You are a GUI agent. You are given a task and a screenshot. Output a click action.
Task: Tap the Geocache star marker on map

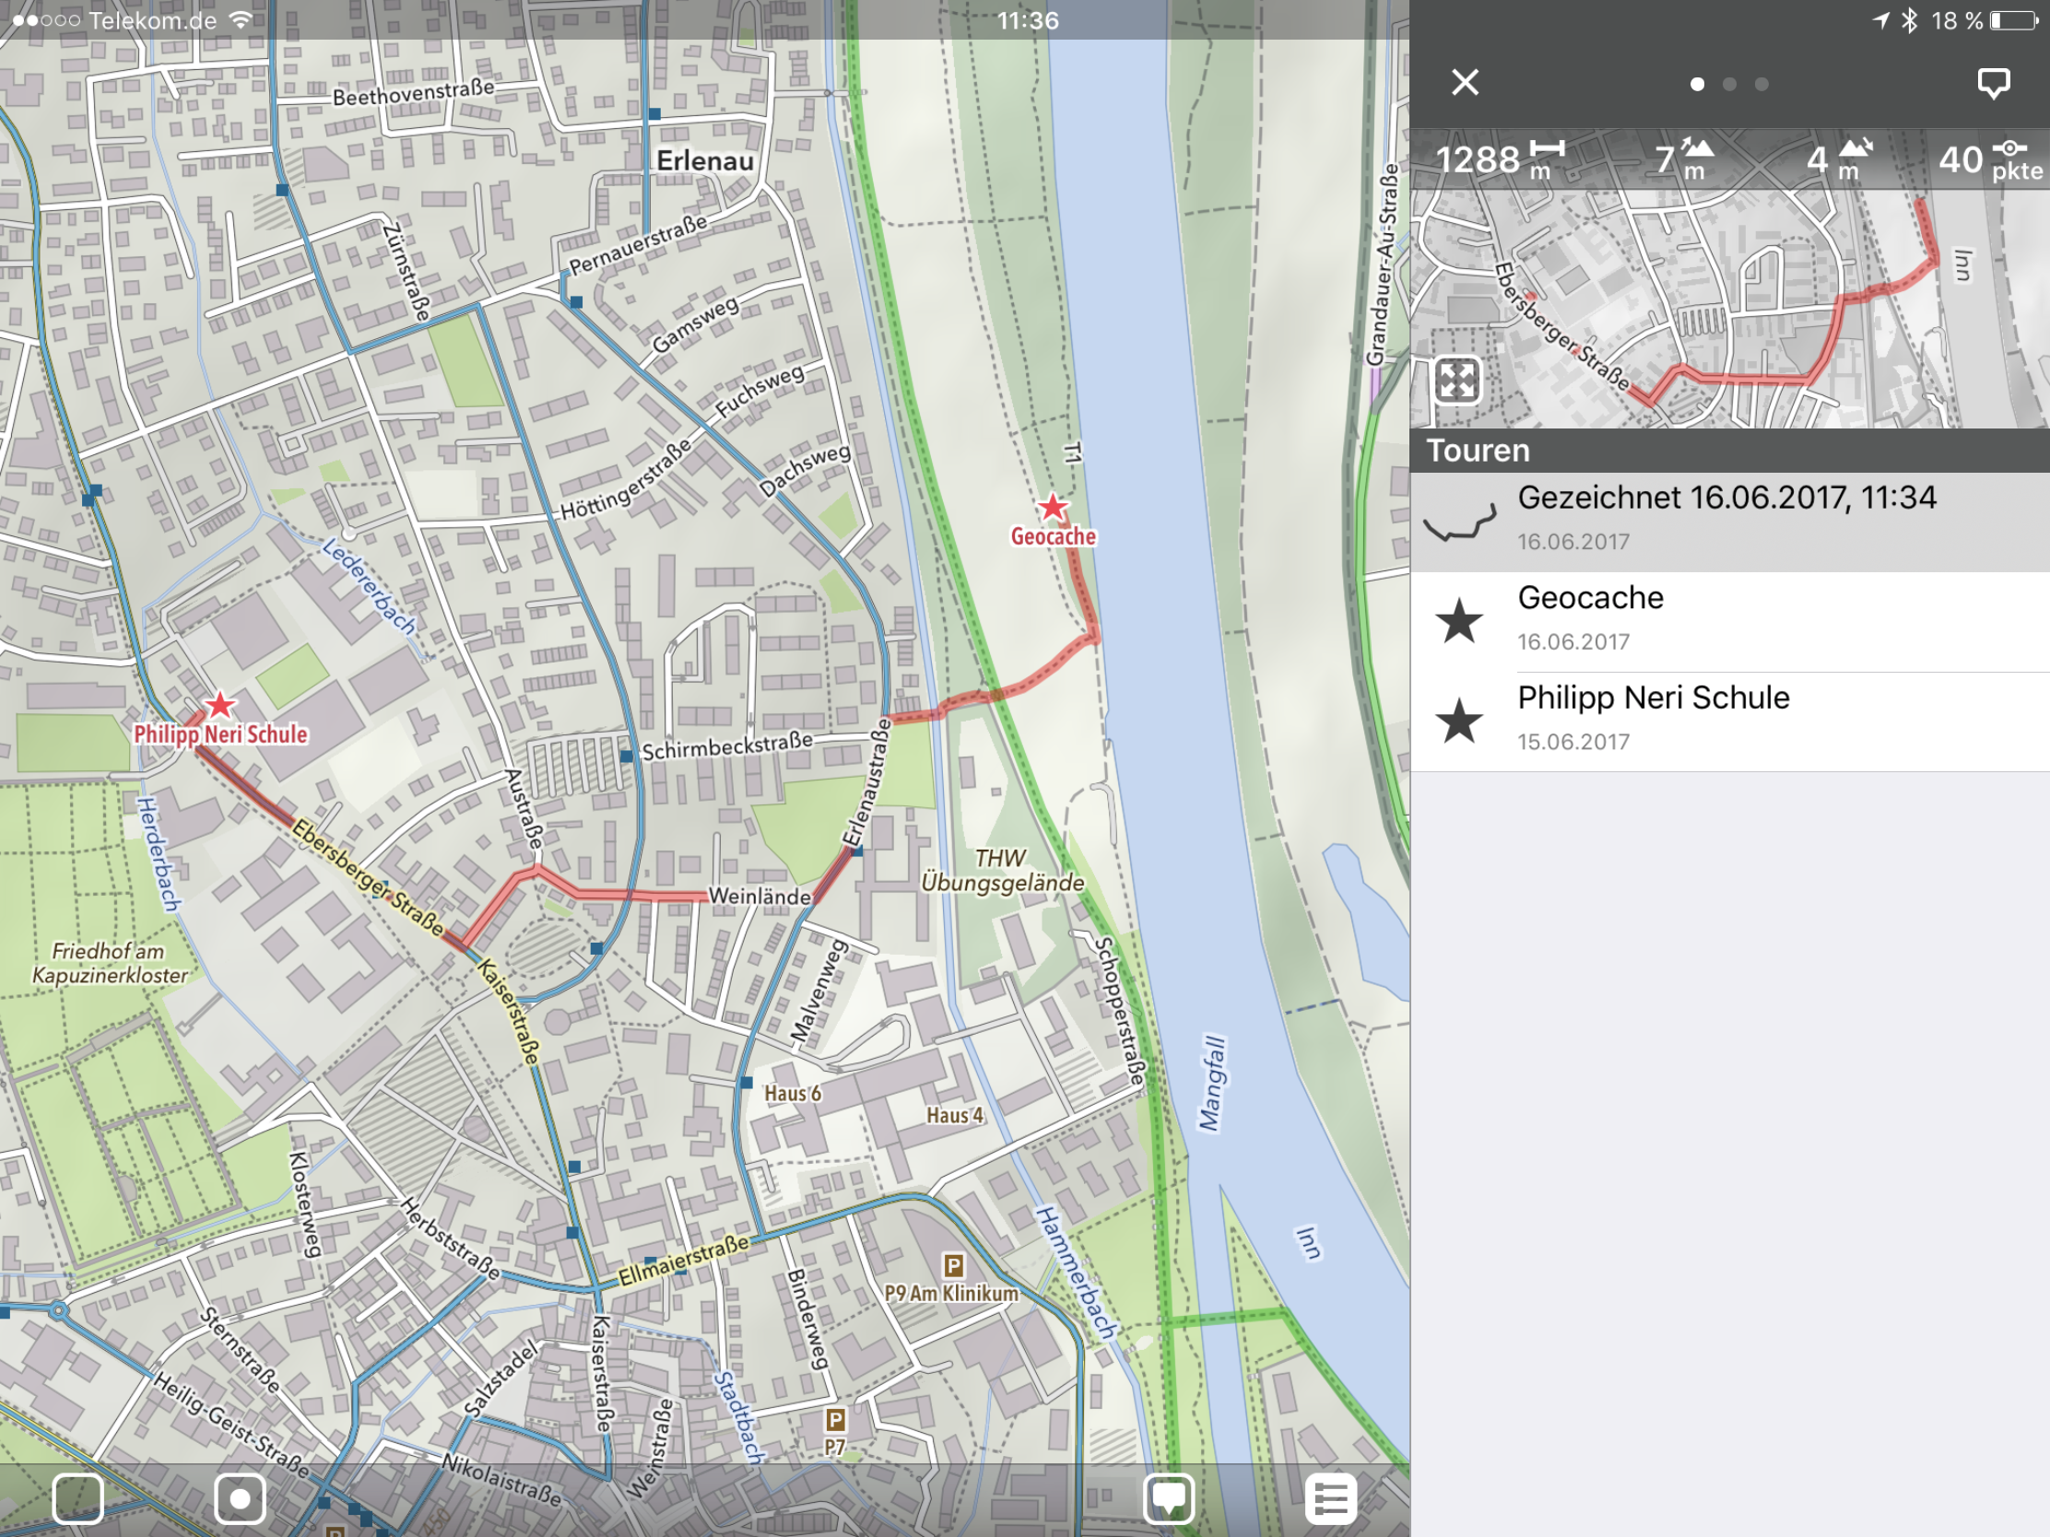point(1052,508)
